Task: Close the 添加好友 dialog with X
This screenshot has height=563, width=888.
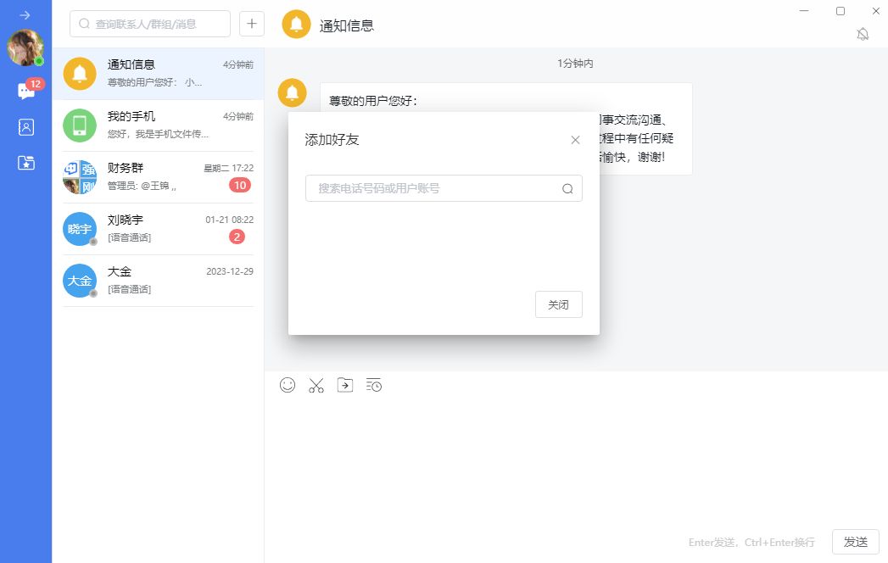Action: point(575,140)
